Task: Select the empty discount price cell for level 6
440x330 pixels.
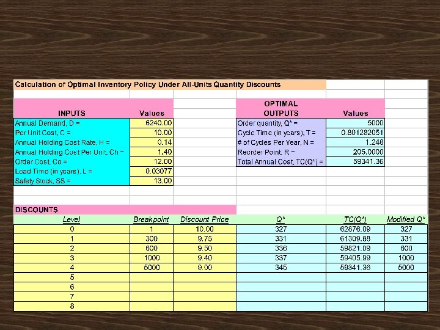Action: [x=205, y=287]
